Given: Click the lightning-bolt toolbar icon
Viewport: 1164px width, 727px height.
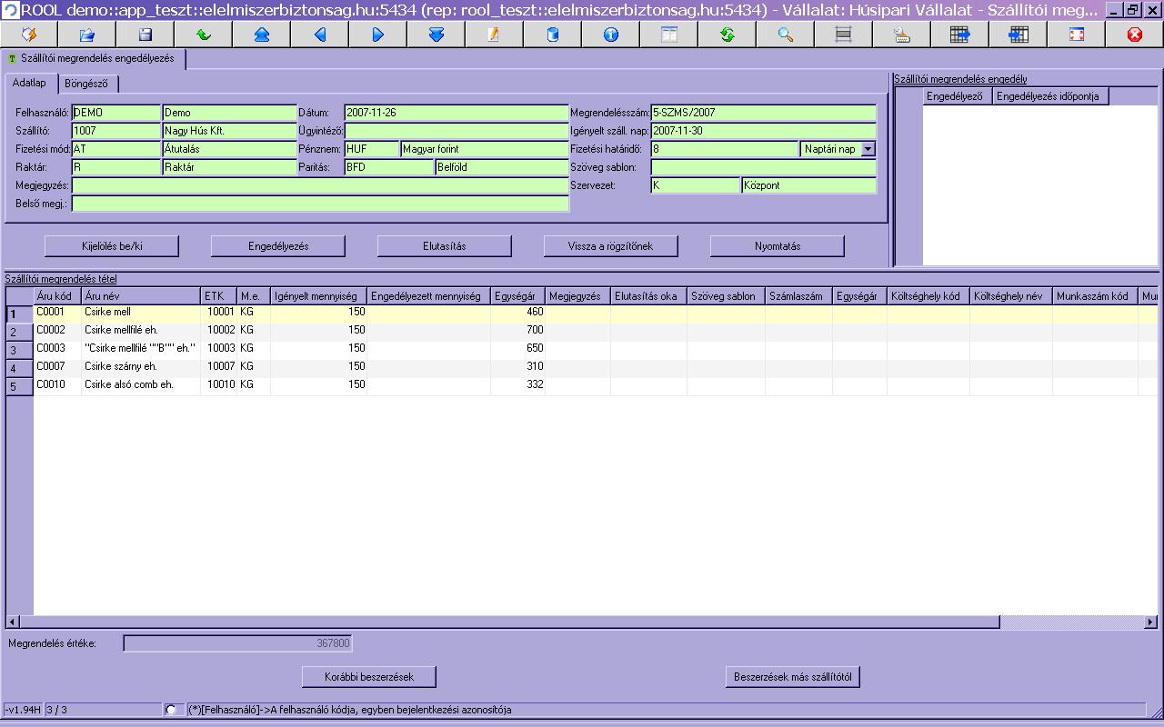Looking at the screenshot, I should pos(29,35).
